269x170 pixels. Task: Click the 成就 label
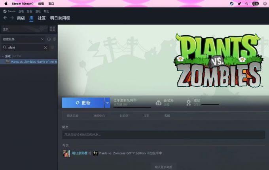(x=197, y=101)
